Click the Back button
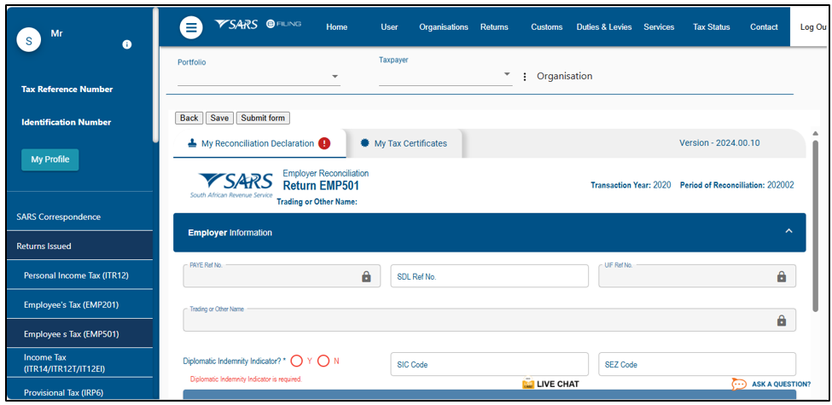This screenshot has width=832, height=405. (x=189, y=119)
